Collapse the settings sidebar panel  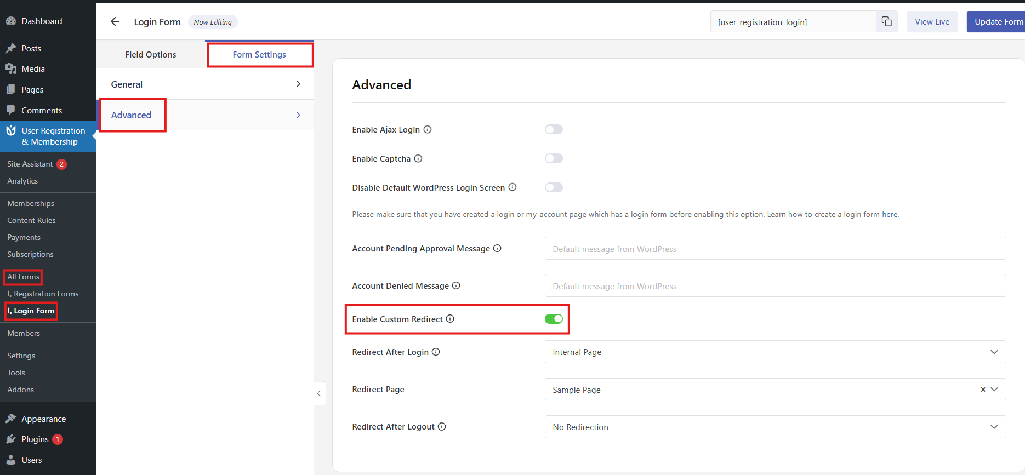click(x=319, y=393)
